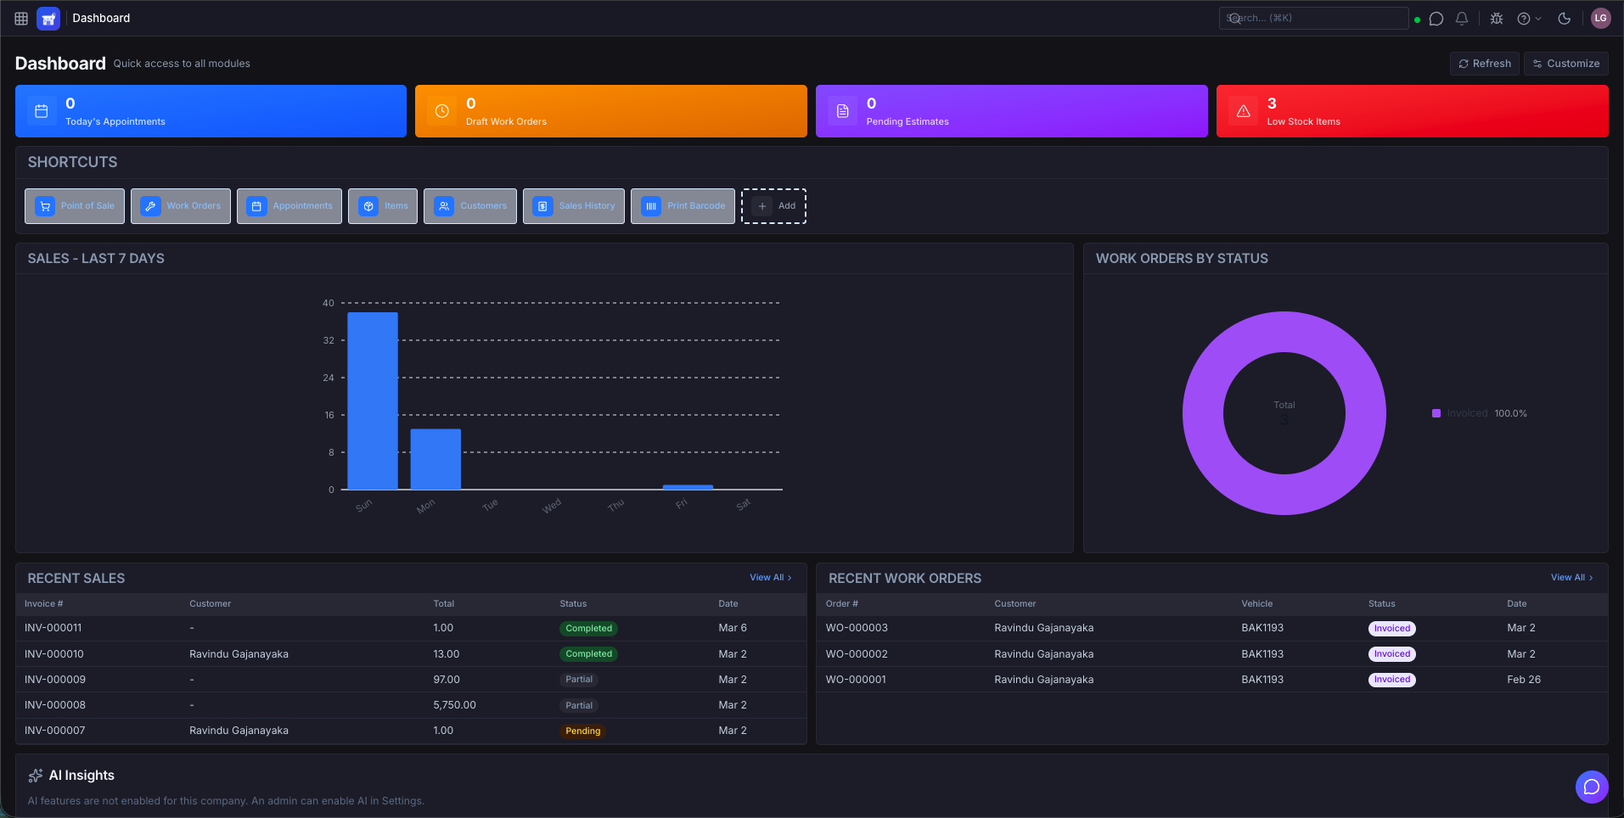The height and width of the screenshot is (818, 1624).
Task: Click the help question-mark icon
Action: 1524,19
